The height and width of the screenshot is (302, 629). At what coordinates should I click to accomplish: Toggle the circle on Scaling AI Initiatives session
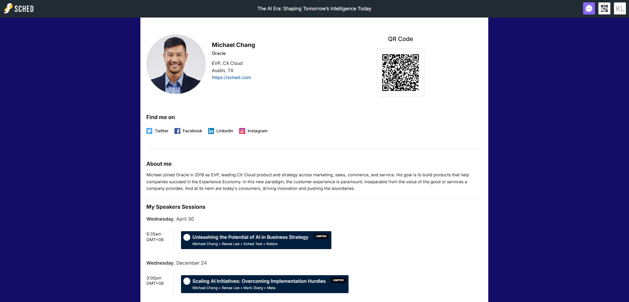coord(187,281)
